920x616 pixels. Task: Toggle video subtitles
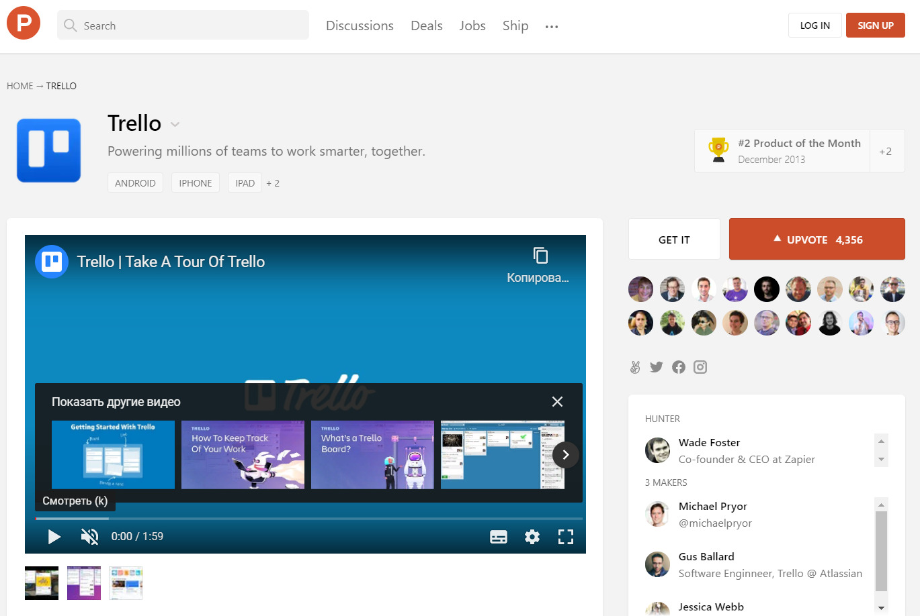[499, 537]
